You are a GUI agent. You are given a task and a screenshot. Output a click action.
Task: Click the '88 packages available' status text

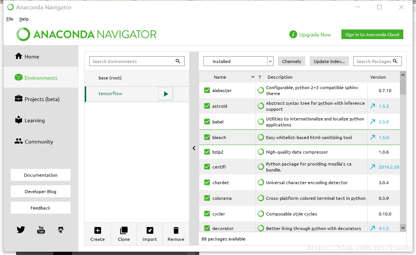[223, 239]
